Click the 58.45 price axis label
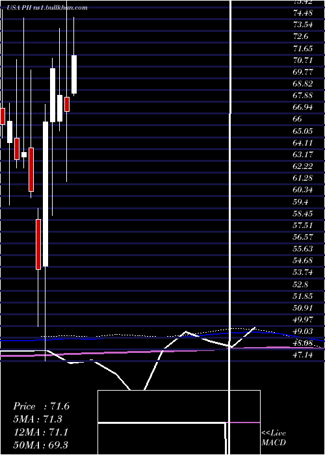The height and width of the screenshot is (455, 325). pos(303,213)
